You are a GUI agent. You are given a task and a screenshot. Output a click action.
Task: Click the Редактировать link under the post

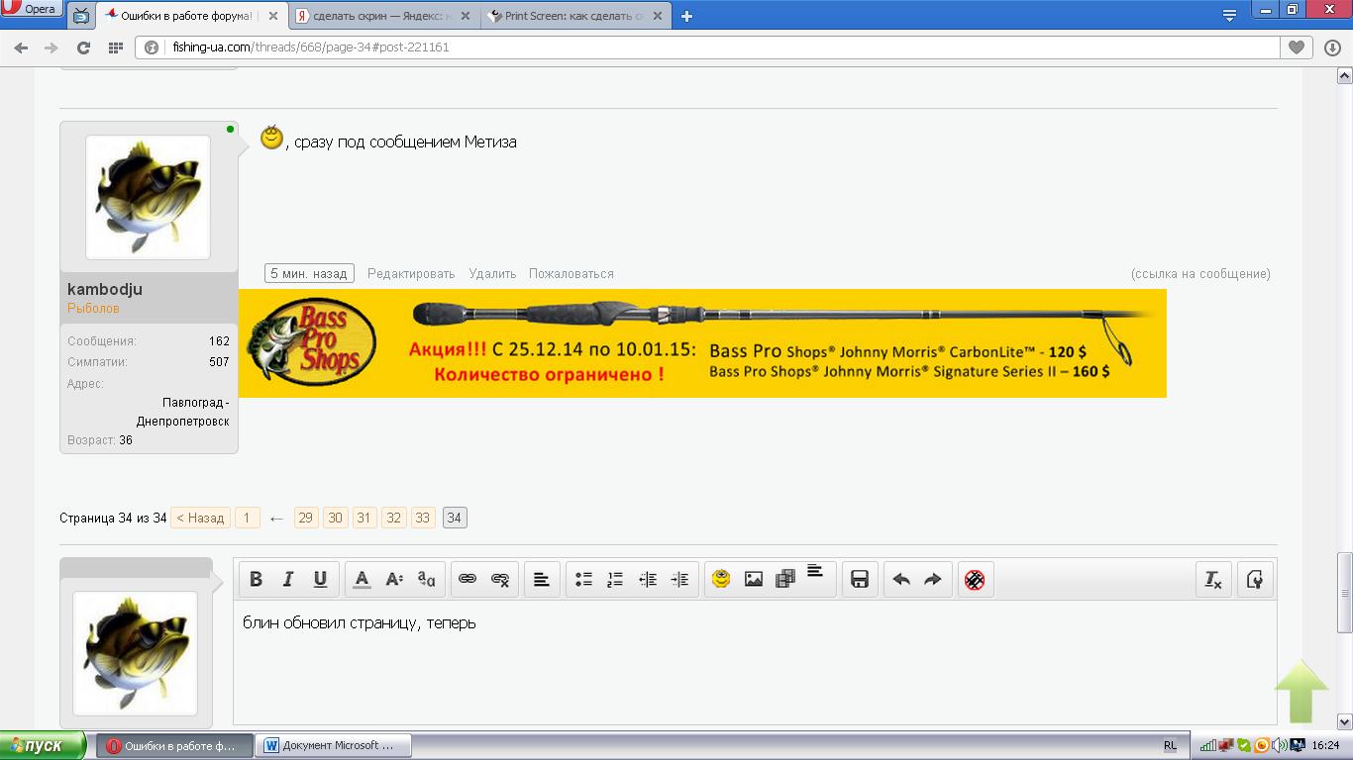(x=411, y=274)
